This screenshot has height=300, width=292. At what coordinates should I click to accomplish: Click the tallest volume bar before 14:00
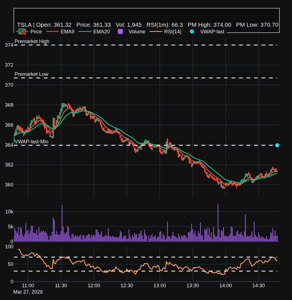218,223
